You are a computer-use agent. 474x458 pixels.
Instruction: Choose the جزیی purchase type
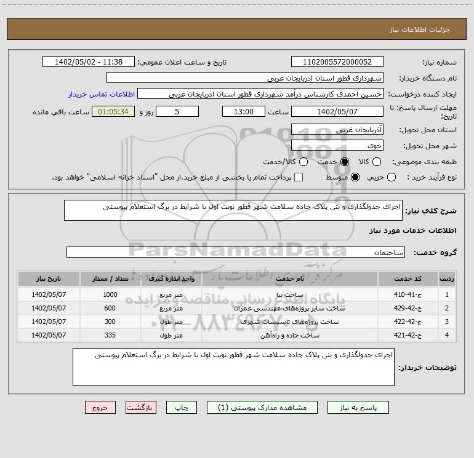click(x=391, y=177)
